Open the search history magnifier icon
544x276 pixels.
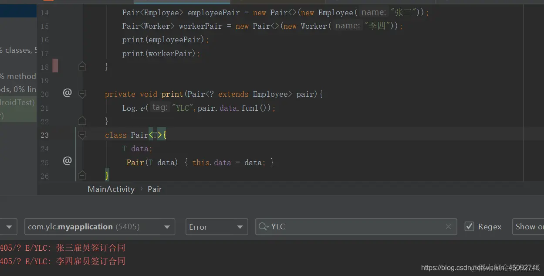coord(264,227)
